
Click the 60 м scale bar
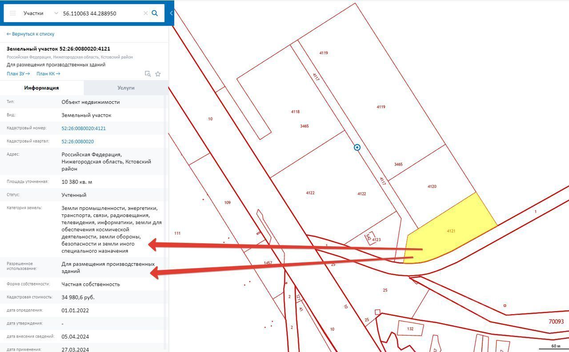pos(553,346)
